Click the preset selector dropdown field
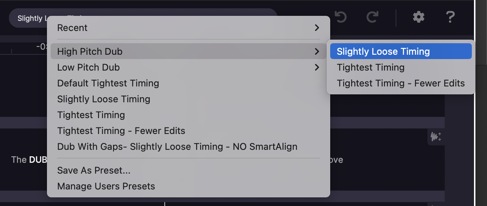Viewport: 487px width, 206px height. pyautogui.click(x=29, y=18)
